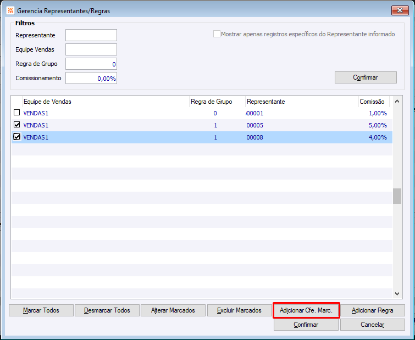Select VENDAS1 cell in the 1,00% row

point(36,113)
